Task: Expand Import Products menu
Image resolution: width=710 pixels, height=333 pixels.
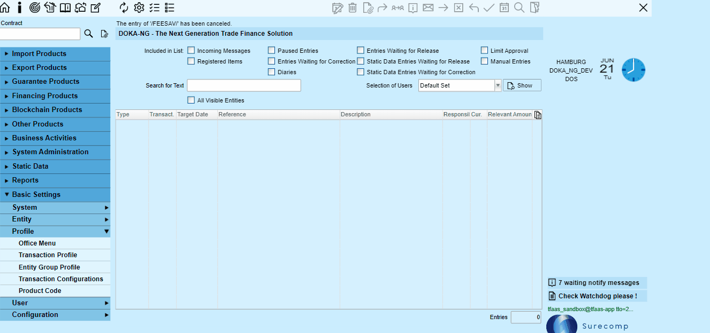Action: (55, 54)
